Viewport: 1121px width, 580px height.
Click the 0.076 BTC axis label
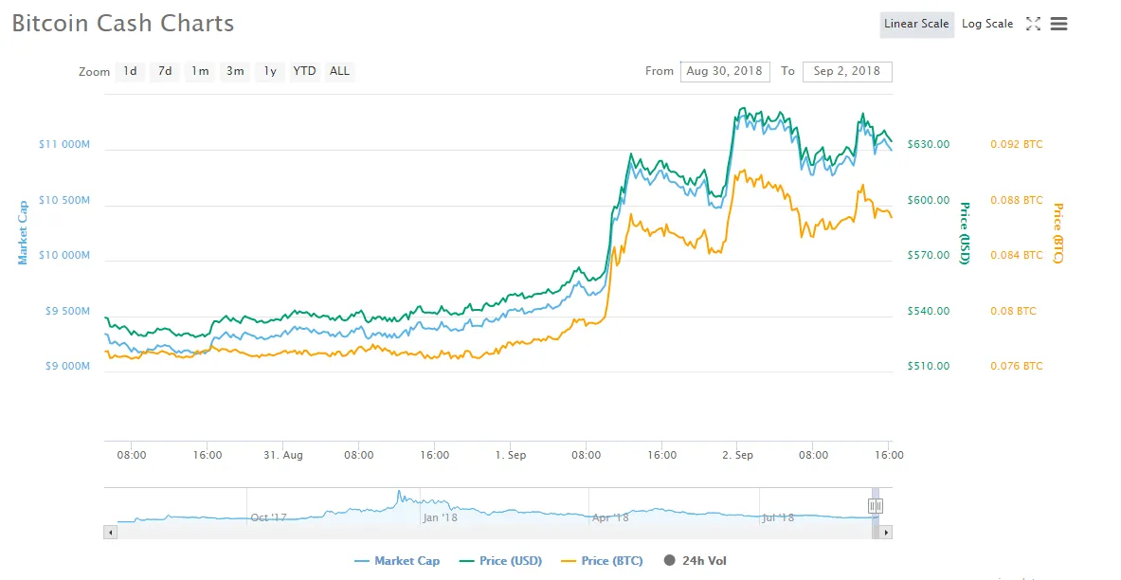click(x=1016, y=366)
